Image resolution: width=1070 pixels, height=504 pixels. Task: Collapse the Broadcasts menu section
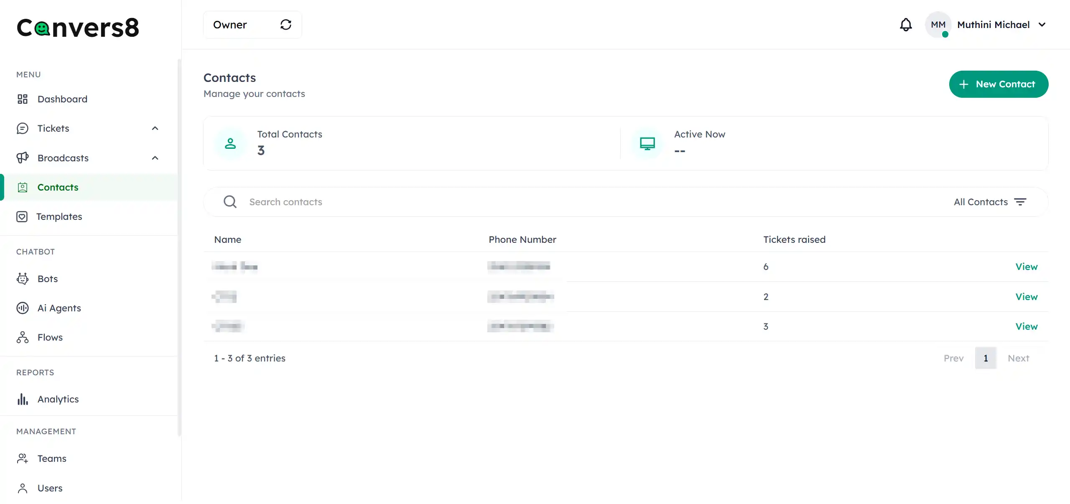tap(155, 158)
